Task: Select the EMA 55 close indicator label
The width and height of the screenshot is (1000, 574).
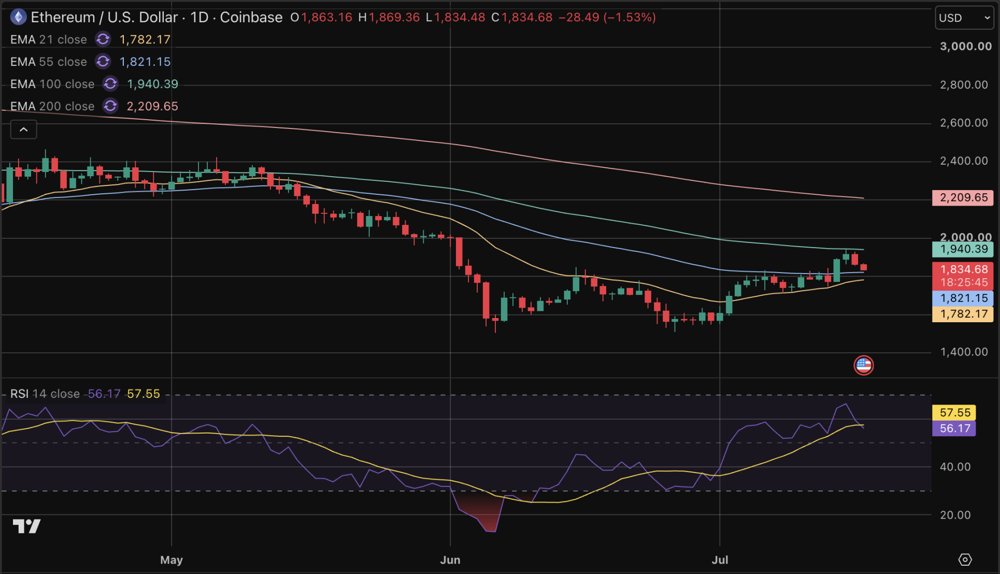Action: click(49, 62)
